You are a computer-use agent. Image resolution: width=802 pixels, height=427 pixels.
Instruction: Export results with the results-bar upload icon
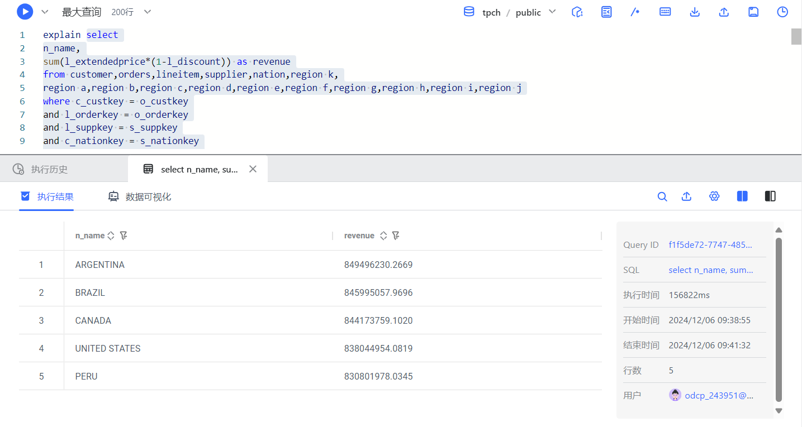[687, 196]
